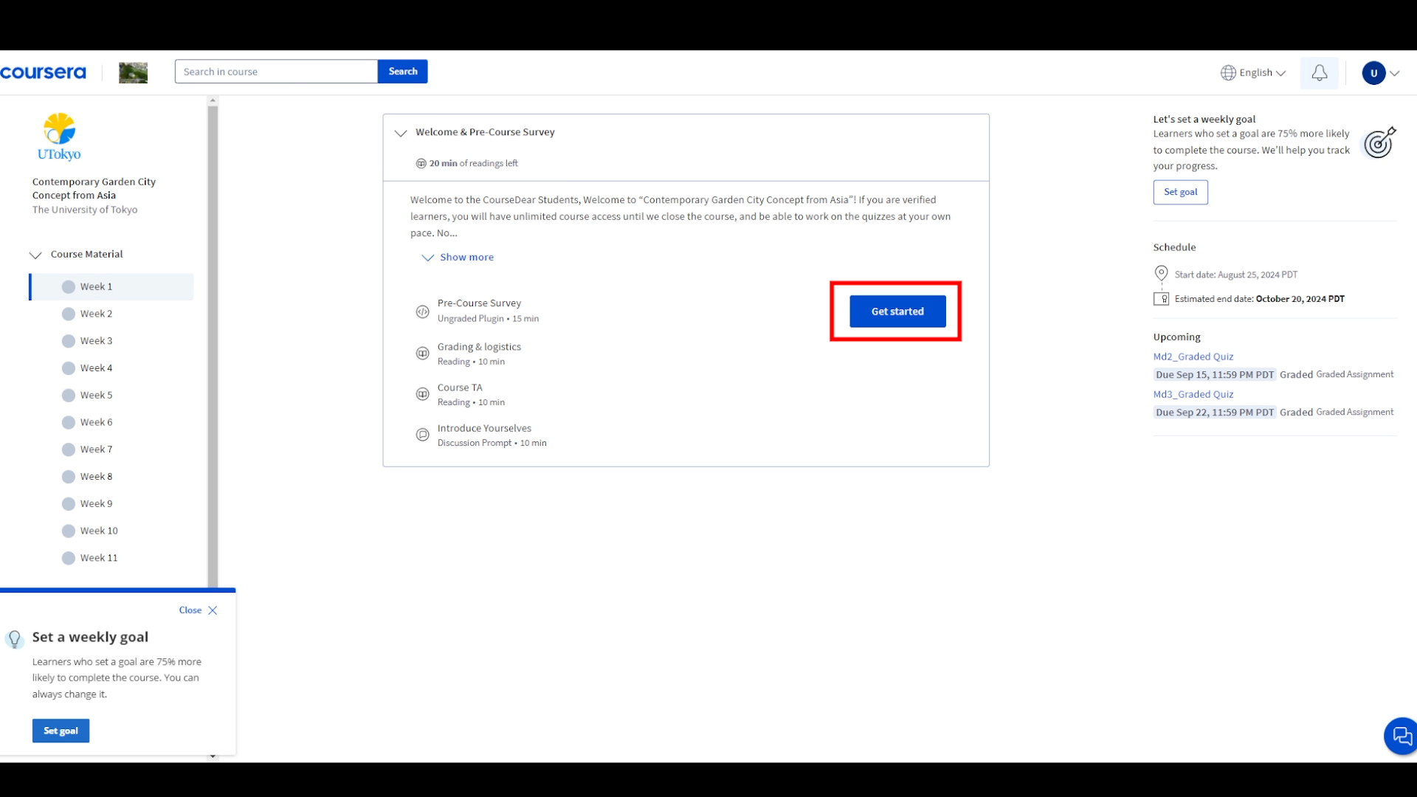Click the user profile avatar icon

point(1374,72)
